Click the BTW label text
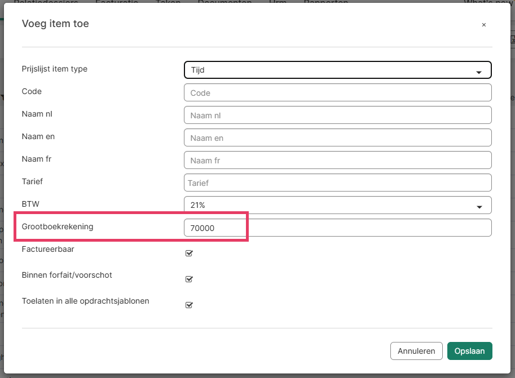515x378 pixels. [30, 204]
